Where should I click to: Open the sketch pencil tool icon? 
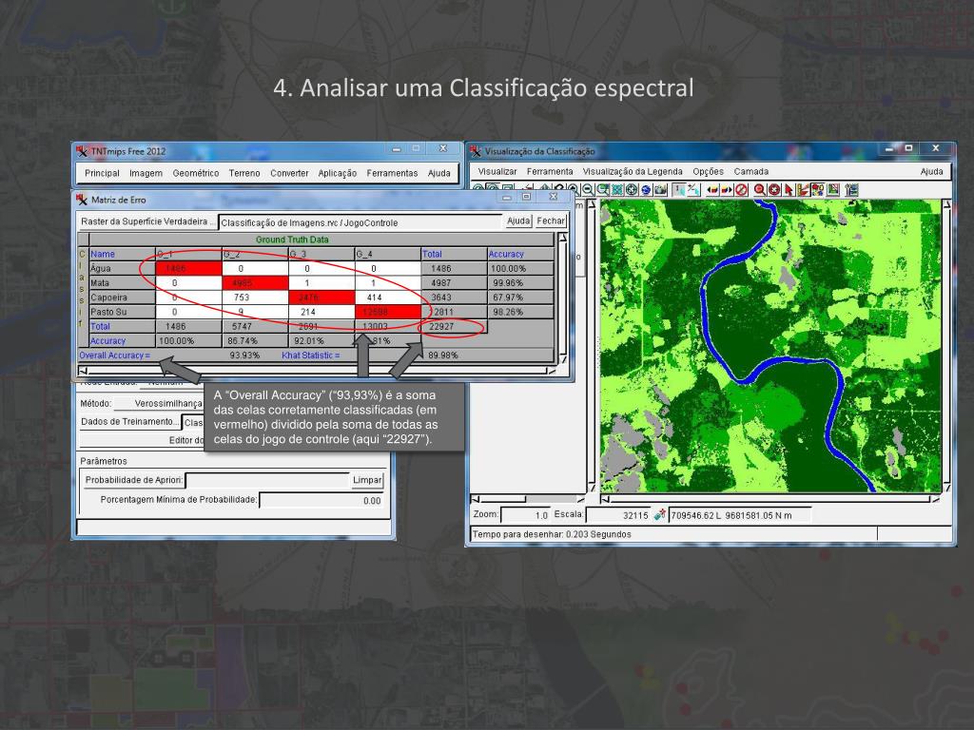803,189
